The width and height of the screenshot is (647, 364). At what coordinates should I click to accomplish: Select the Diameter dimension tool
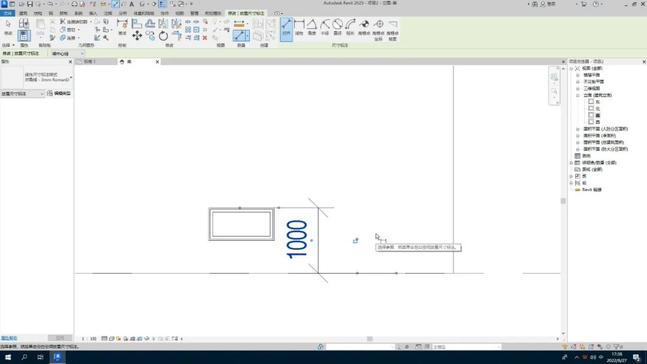tap(337, 27)
